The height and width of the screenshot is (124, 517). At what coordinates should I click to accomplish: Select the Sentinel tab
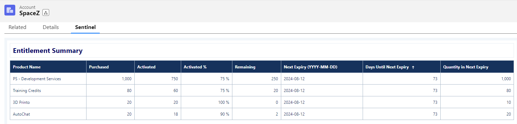pyautogui.click(x=85, y=27)
